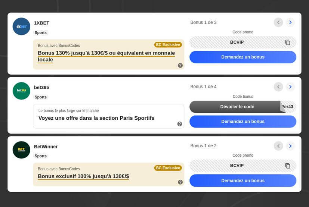309x207 pixels.
Task: Go back to previous BetWinner bonus
Action: click(278, 146)
